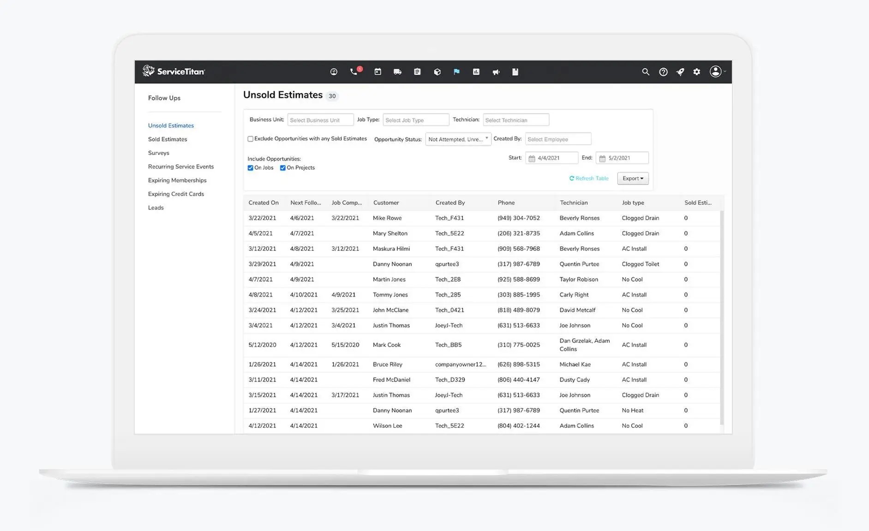869x531 pixels.
Task: Sort by Created By column header
Action: pyautogui.click(x=450, y=203)
